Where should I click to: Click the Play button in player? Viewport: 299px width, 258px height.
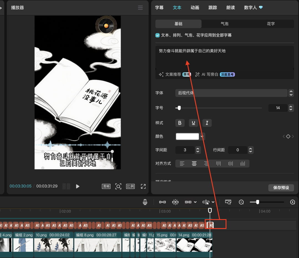78,186
